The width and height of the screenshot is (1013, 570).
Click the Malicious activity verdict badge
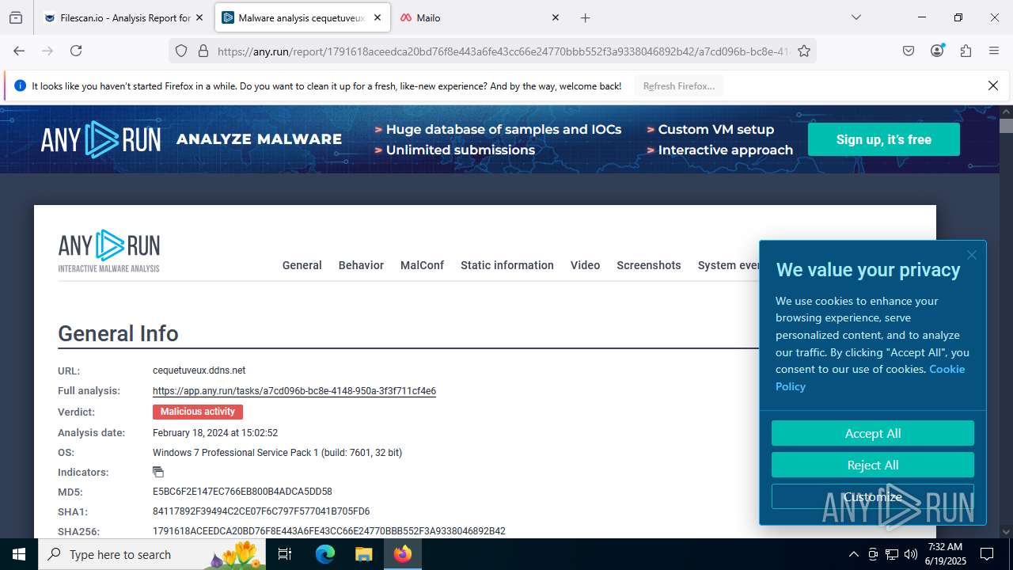tap(198, 412)
